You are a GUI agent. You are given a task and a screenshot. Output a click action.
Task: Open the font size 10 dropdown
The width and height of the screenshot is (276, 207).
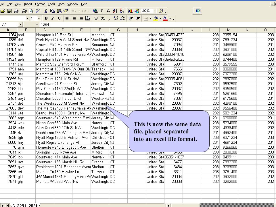pyautogui.click(x=39, y=18)
